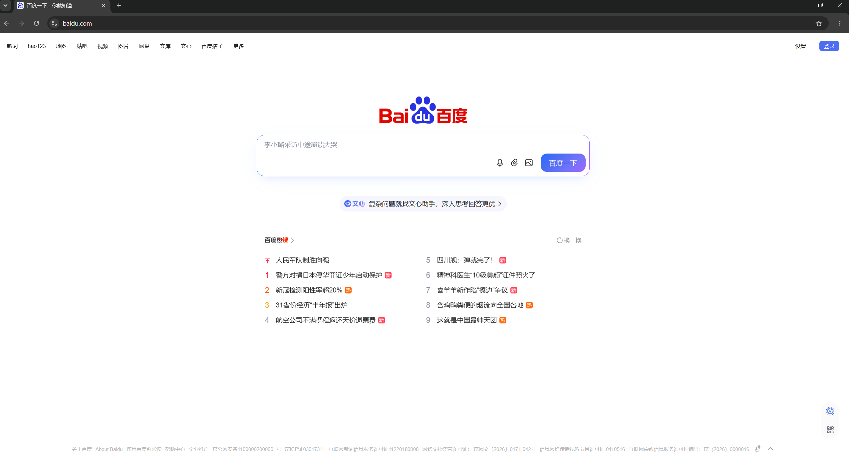Open 网盘 in the top navigation
The width and height of the screenshot is (849, 455).
pos(144,46)
